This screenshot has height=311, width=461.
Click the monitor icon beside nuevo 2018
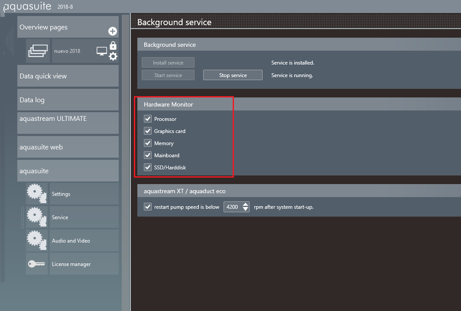pos(101,51)
